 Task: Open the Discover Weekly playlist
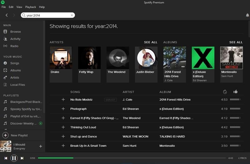coord(23,123)
